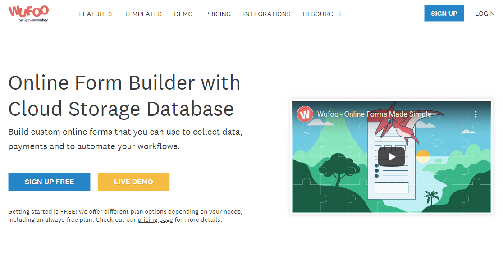Image resolution: width=503 pixels, height=260 pixels.
Task: Open the Integrations menu item
Action: coord(267,14)
